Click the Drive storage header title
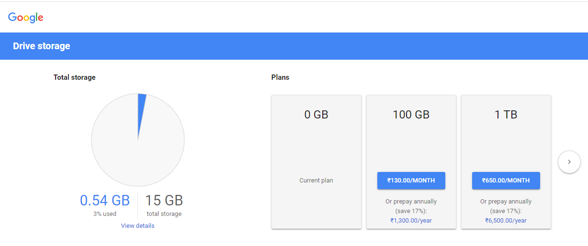The image size is (588, 246). coord(42,46)
